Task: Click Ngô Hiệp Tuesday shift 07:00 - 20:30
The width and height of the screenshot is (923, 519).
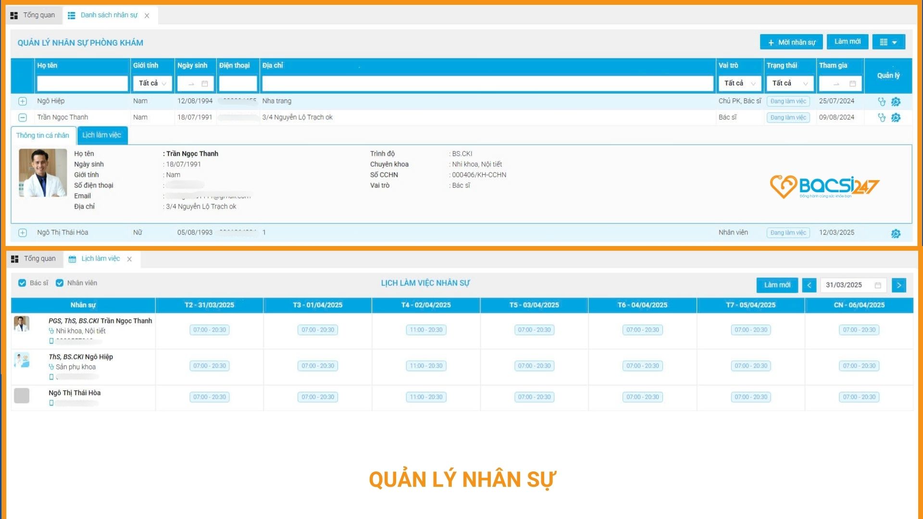Action: pyautogui.click(x=318, y=366)
